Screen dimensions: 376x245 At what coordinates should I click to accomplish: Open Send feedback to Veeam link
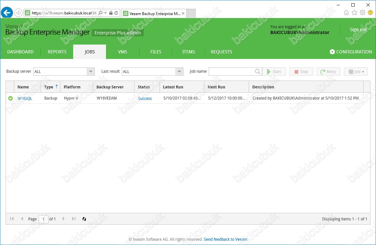coord(225,239)
